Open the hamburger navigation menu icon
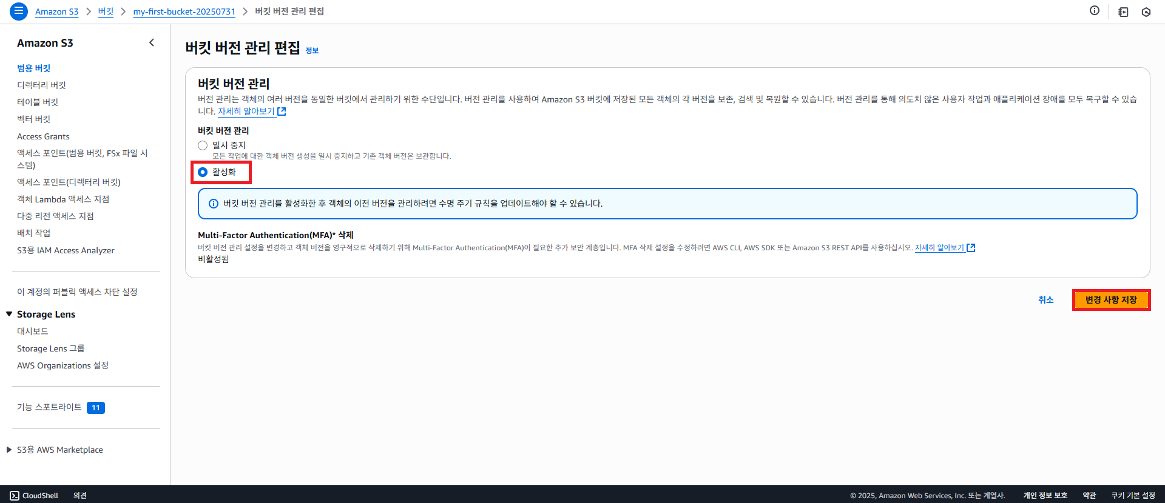The width and height of the screenshot is (1165, 503). coord(19,11)
